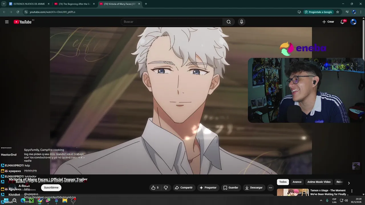Open File Explorer from the taskbar

(65, 200)
